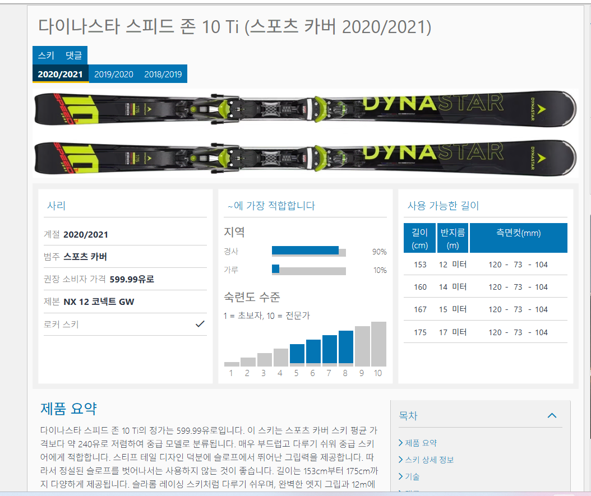Screen dimensions: 591x496
Task: Click skill level bar 8
Action: (345, 348)
